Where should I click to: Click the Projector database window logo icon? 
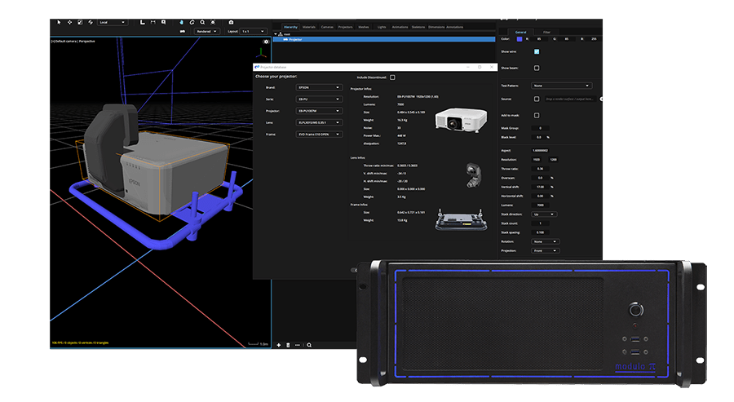click(257, 68)
